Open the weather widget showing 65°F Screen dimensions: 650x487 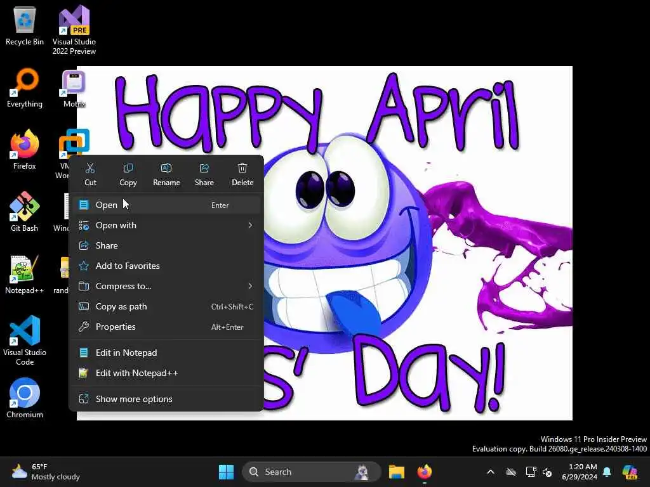coord(46,472)
